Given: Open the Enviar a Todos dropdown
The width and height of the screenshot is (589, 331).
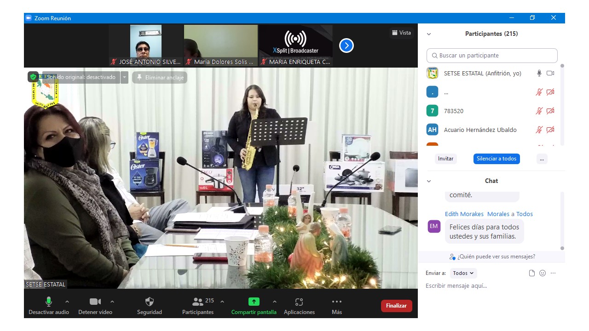Looking at the screenshot, I should click(463, 273).
